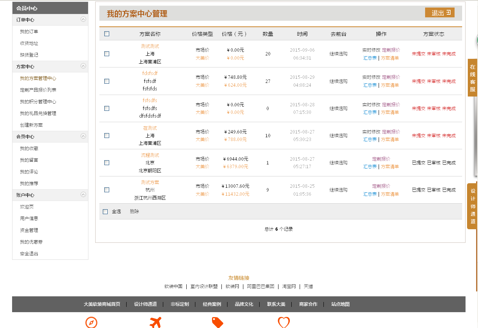Viewport: 478px width, 328px height.
Task: Open 阿里巴巴集团 friendly link
Action: point(260,287)
